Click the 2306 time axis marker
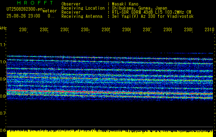Image resolution: width=216 pixels, height=137 pixels. (126, 30)
